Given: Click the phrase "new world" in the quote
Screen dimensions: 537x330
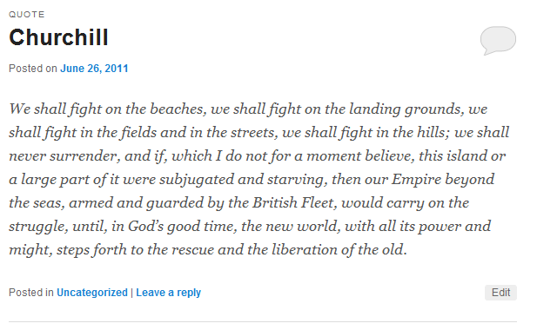Looking at the screenshot, I should pyautogui.click(x=303, y=227).
